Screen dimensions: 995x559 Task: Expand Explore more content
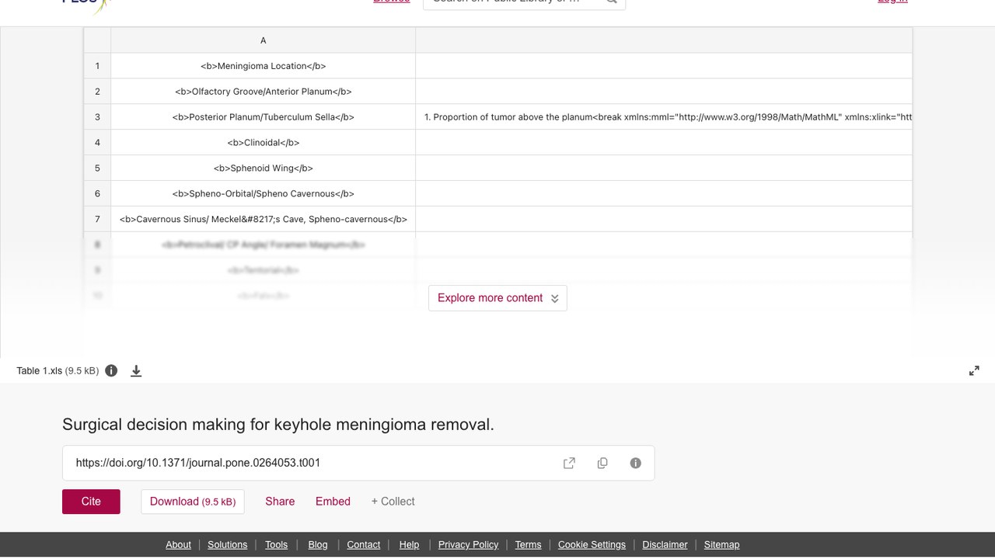(x=497, y=298)
